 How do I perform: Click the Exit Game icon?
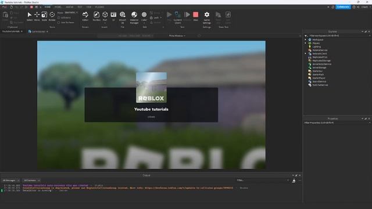click(228, 15)
